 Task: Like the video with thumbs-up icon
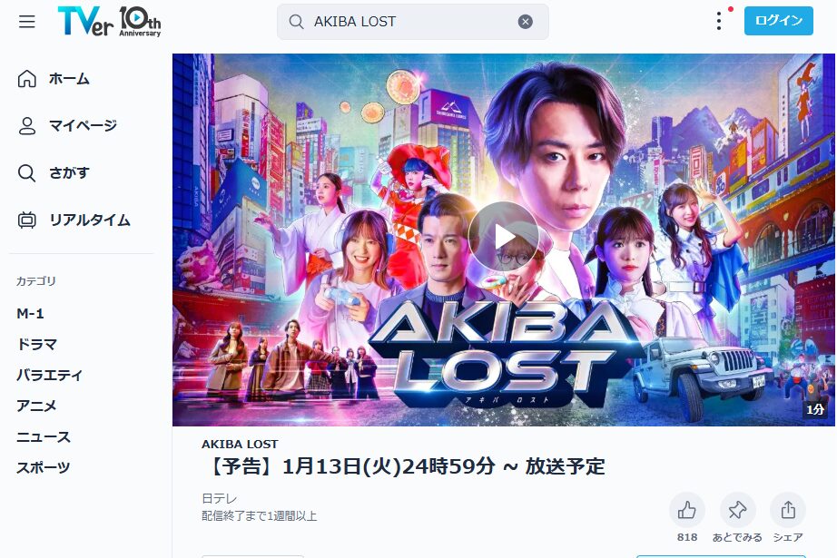tap(687, 511)
